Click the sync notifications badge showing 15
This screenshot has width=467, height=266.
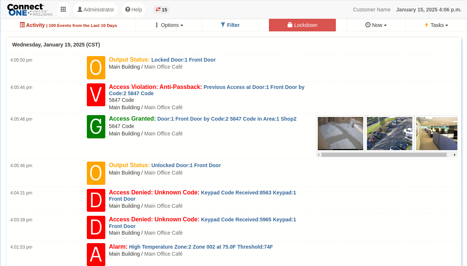(161, 10)
